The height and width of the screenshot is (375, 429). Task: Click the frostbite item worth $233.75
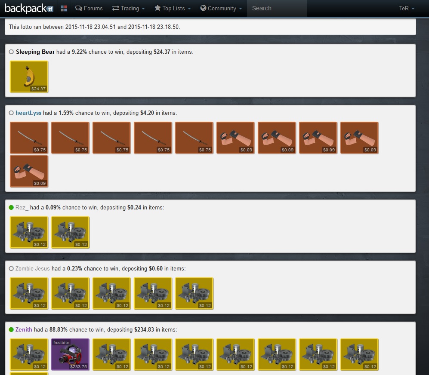pyautogui.click(x=70, y=354)
